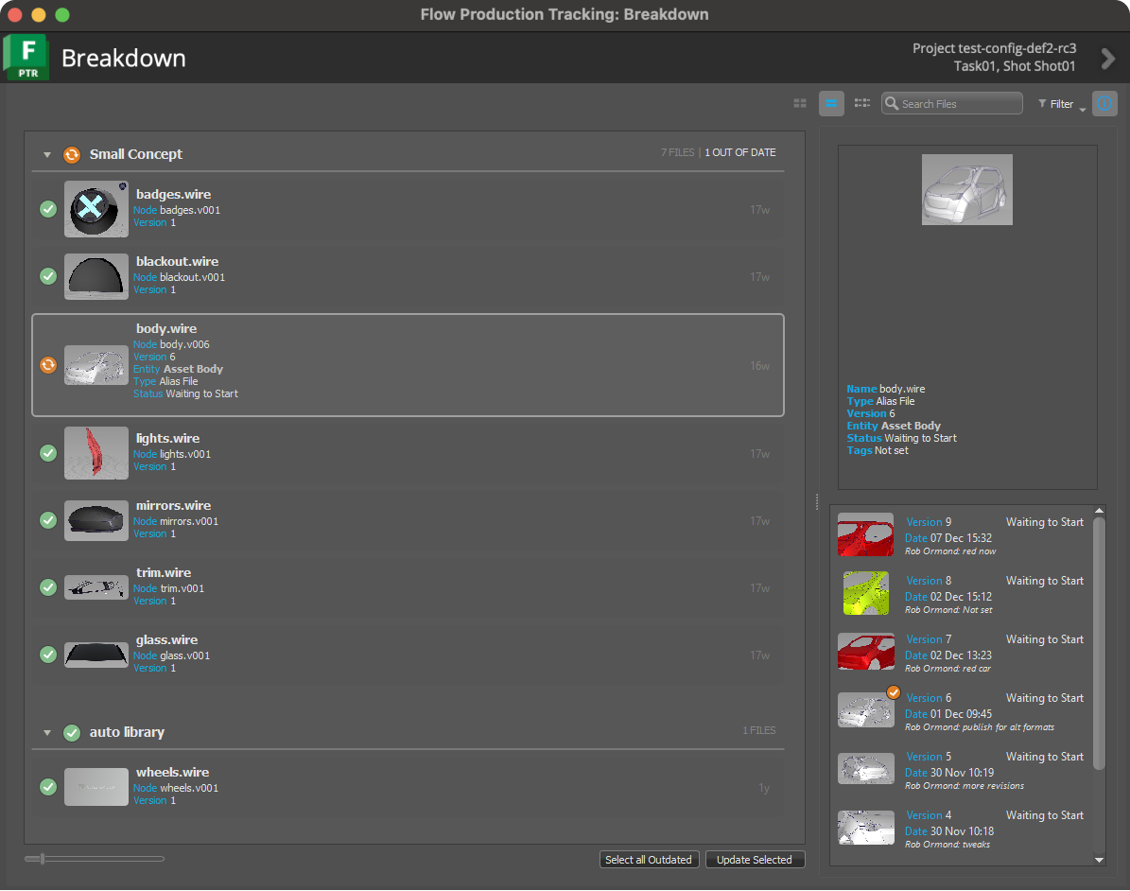Click large car preview in details panel
The width and height of the screenshot is (1130, 891).
[x=967, y=189]
